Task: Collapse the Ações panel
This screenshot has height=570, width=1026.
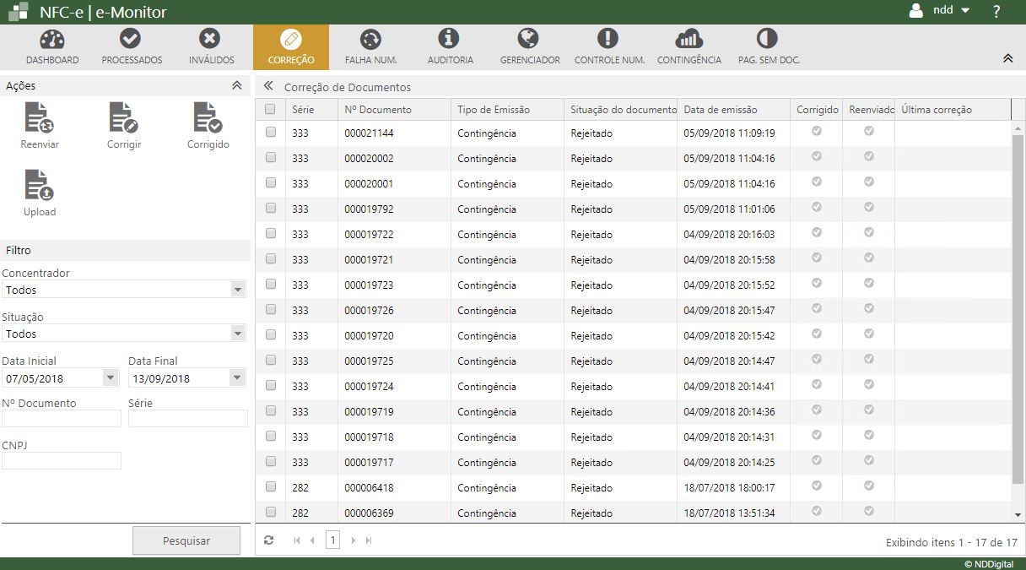Action: point(237,85)
